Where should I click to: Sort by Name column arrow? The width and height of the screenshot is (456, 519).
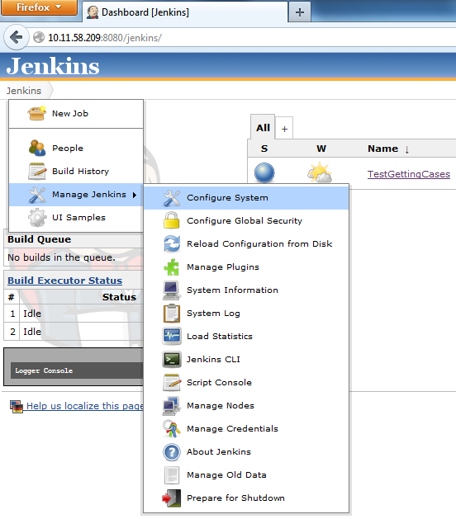407,149
